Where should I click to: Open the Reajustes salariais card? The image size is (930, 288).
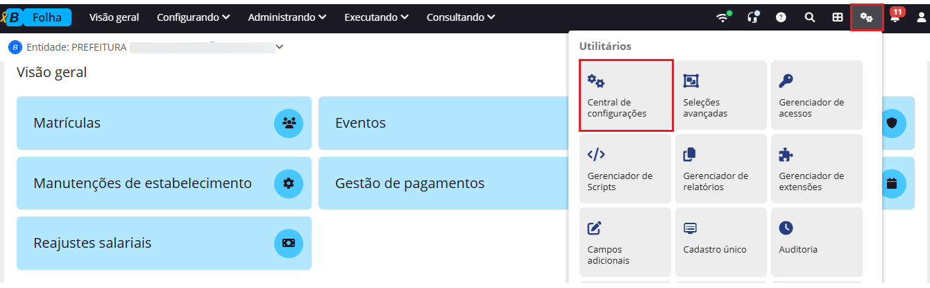164,244
